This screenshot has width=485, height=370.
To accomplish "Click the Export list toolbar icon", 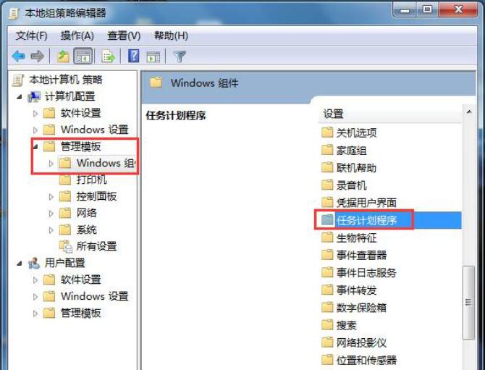I will click(x=108, y=56).
